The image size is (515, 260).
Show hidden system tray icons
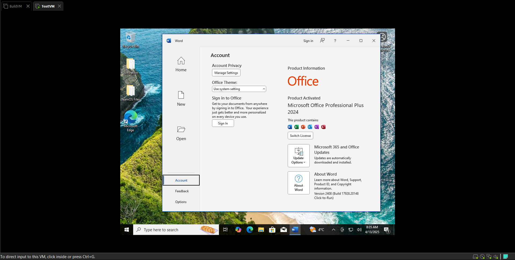(334, 230)
